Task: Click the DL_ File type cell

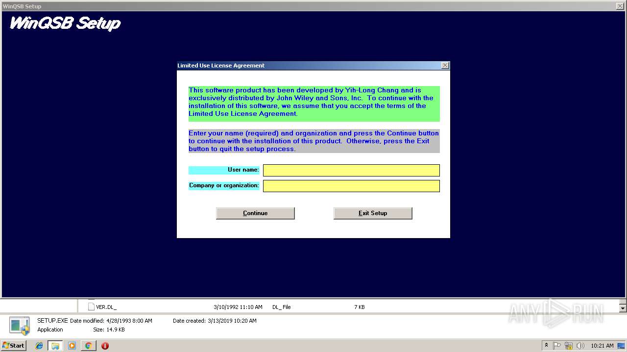Action: [x=281, y=307]
